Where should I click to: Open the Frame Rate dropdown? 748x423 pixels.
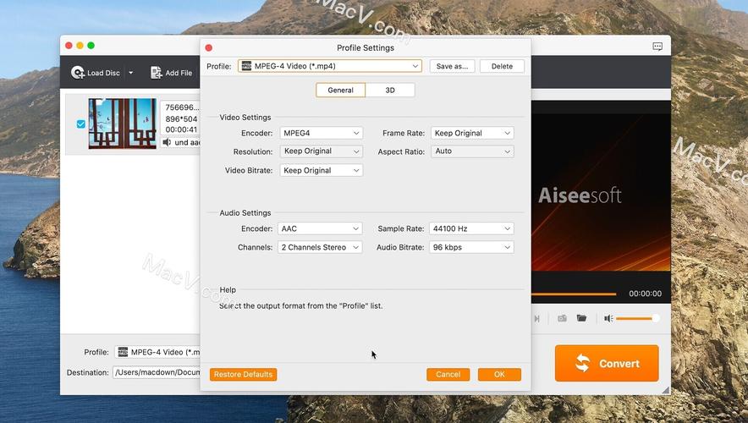click(472, 133)
